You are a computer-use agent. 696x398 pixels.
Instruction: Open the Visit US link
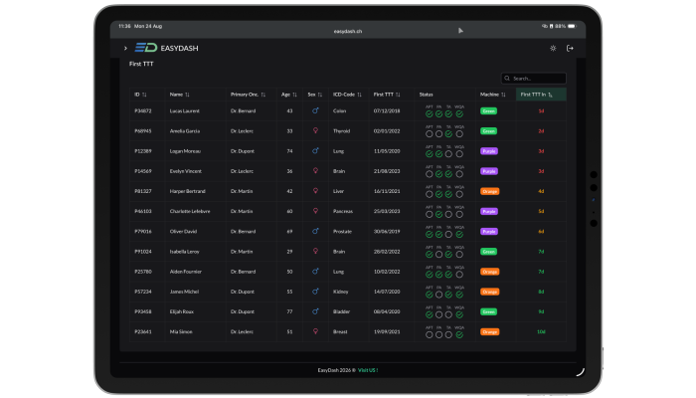[x=368, y=370]
